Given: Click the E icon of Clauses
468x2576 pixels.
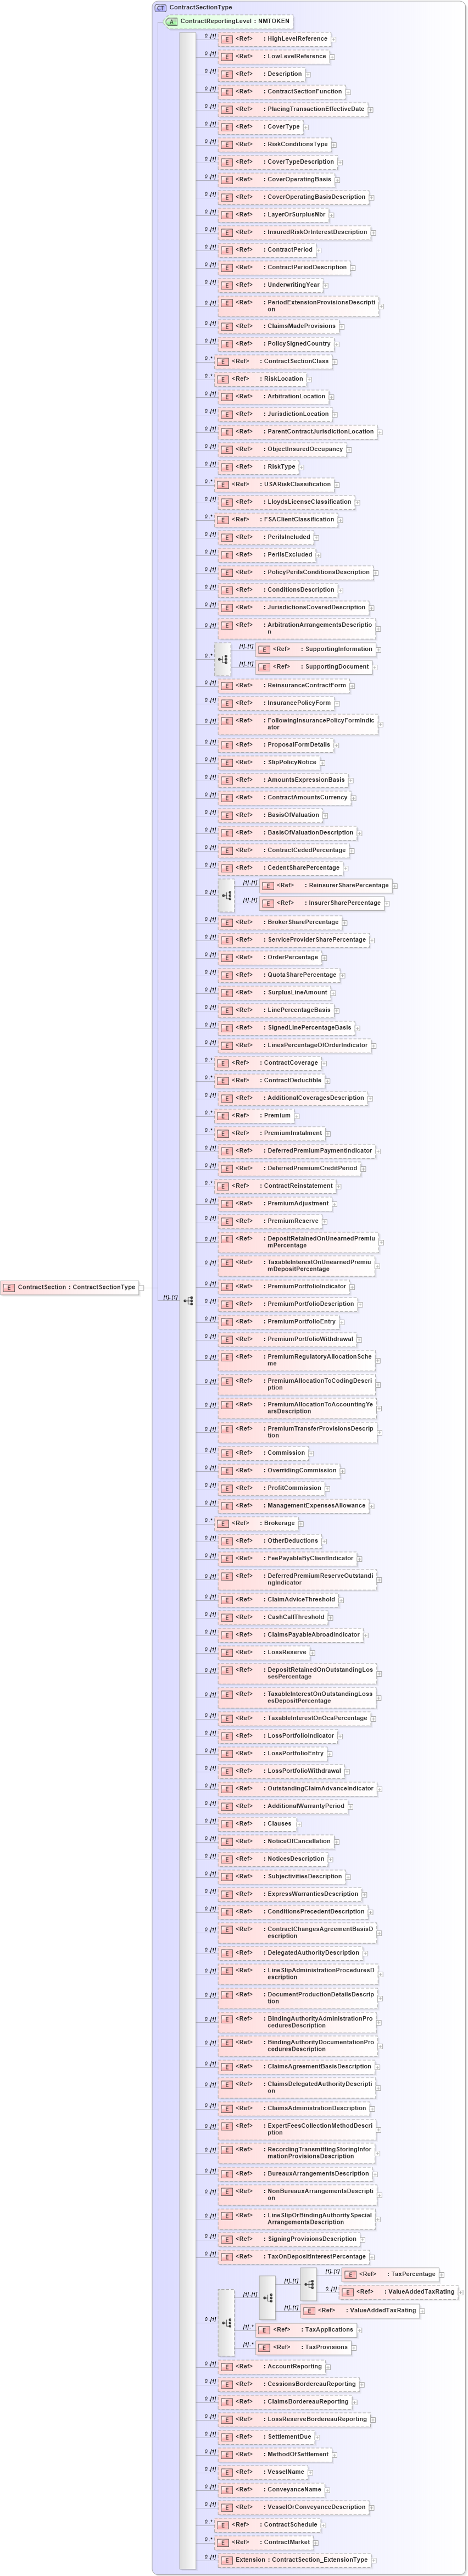Looking at the screenshot, I should 227,1824.
